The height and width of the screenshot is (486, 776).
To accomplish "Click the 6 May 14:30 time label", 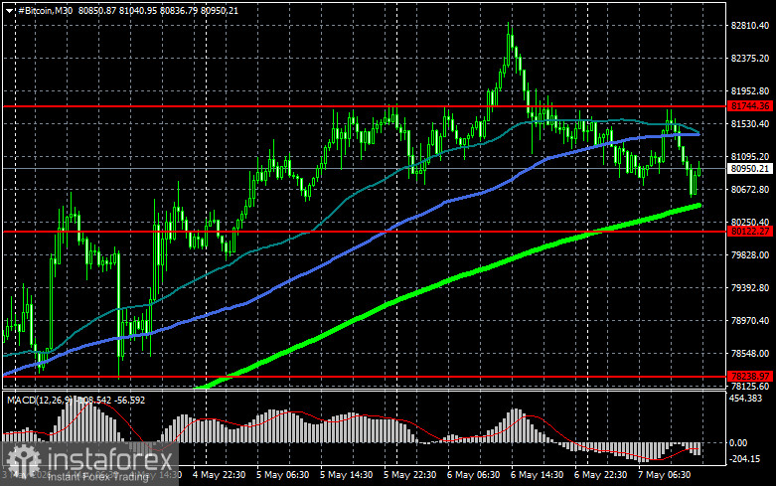I will coord(537,475).
